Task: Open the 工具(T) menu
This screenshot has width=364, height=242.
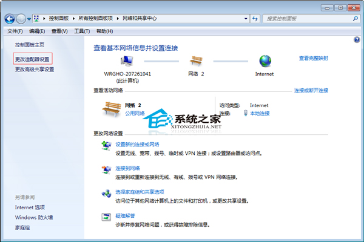Action: click(82, 31)
